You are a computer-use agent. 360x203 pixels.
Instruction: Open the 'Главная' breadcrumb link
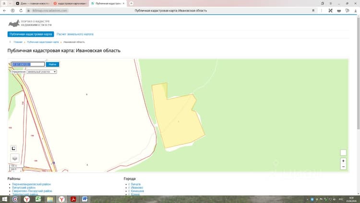click(x=18, y=42)
